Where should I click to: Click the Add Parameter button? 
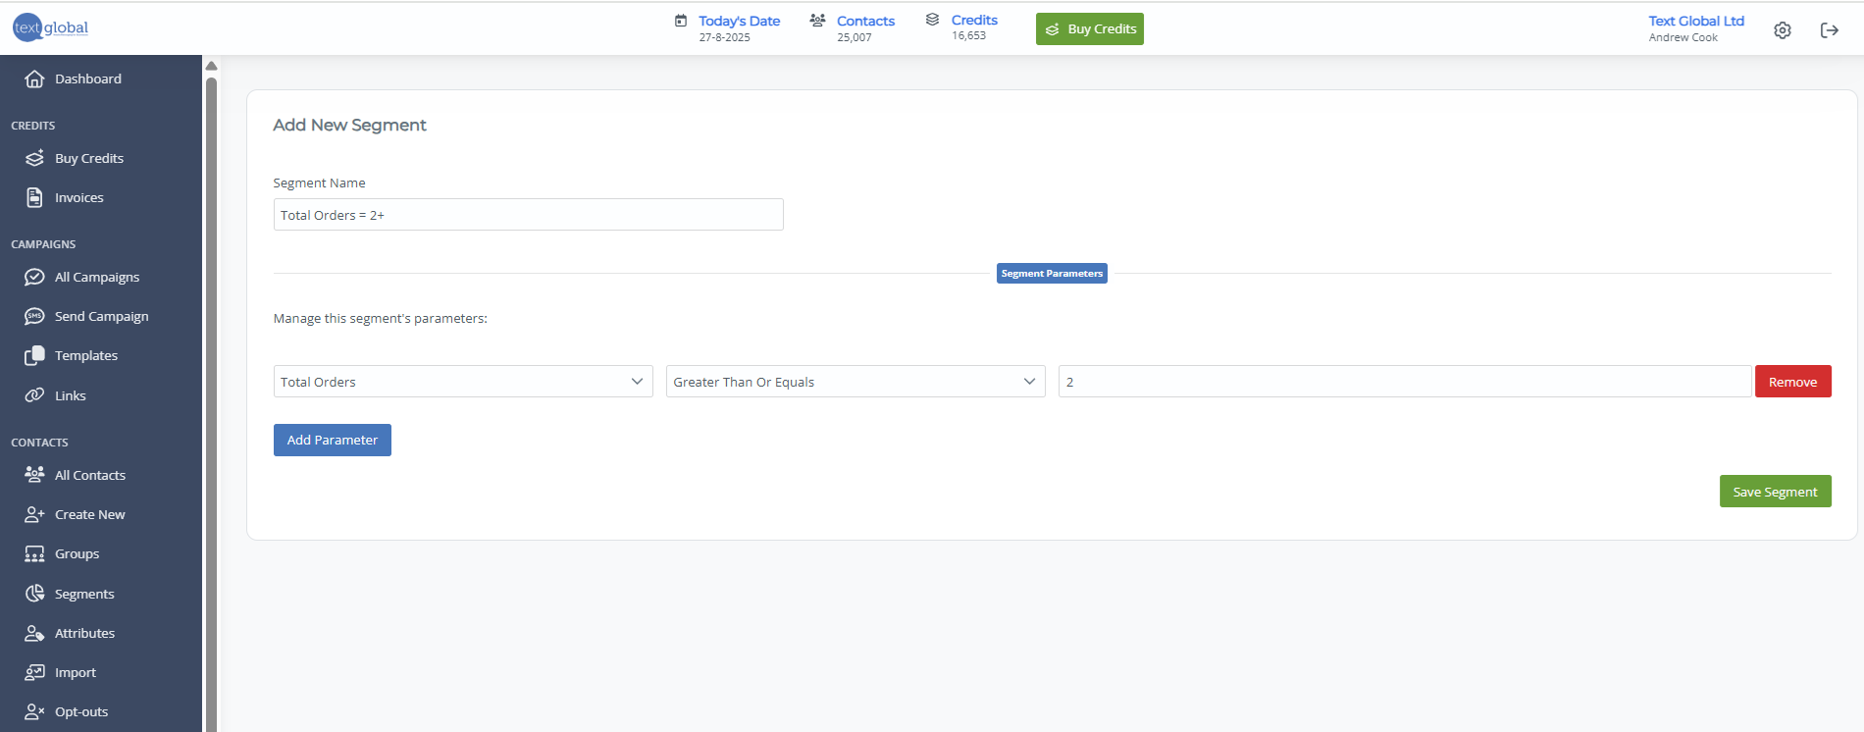(x=333, y=440)
